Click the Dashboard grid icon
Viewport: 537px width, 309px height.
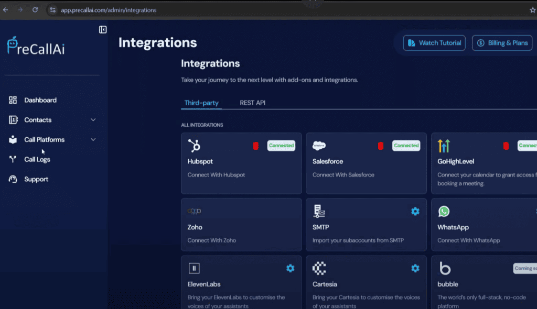tap(13, 100)
